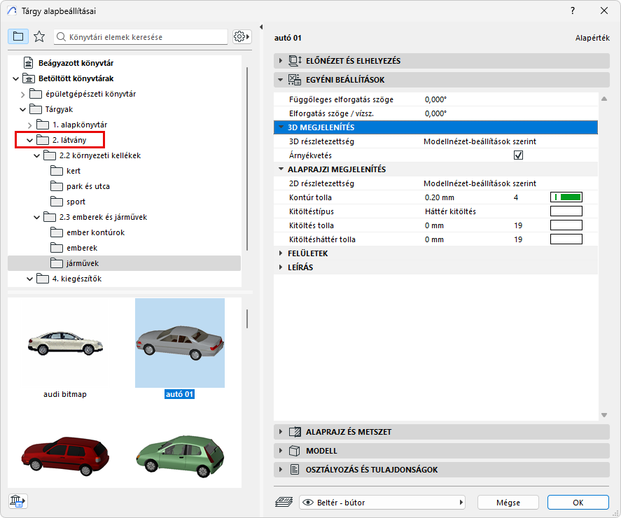
Task: Click the layer icon beside Beltér - bútor
Action: click(x=285, y=502)
